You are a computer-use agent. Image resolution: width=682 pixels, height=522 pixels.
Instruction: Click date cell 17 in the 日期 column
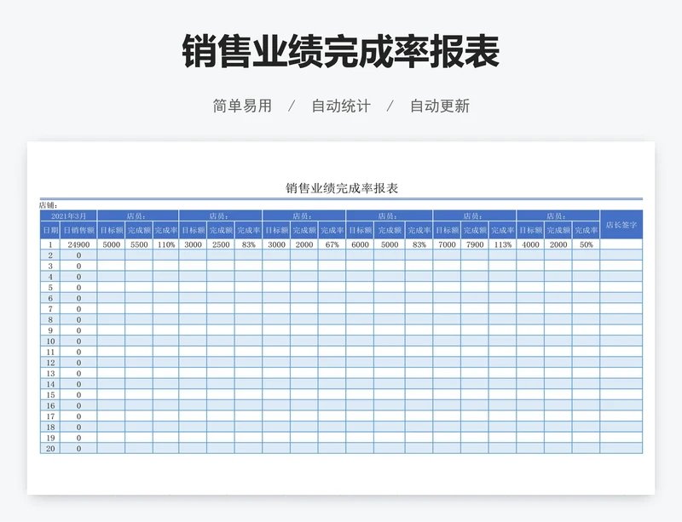50,416
